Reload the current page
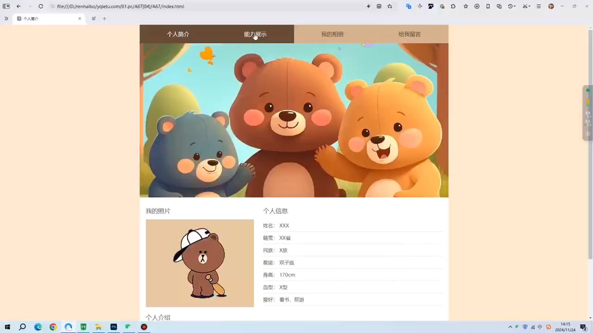Viewport: 593px width, 333px height. [41, 6]
